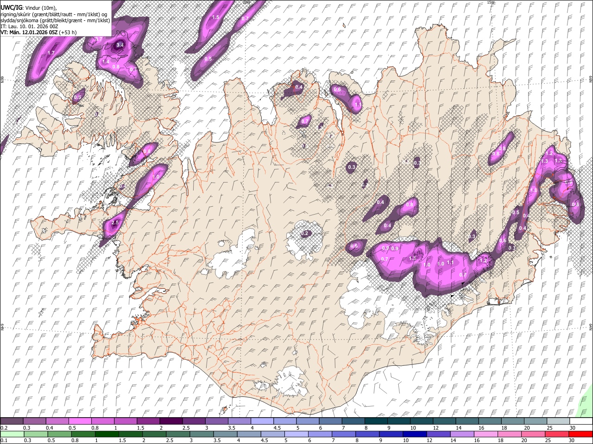Screen dimensions: 593x444
Task: Click the upper legend swatch between 0.5 and 0.8
Action: pyautogui.click(x=80, y=421)
